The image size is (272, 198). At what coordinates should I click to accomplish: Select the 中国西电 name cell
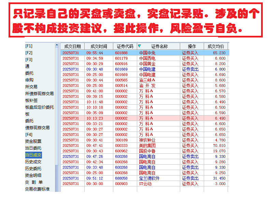147,58
